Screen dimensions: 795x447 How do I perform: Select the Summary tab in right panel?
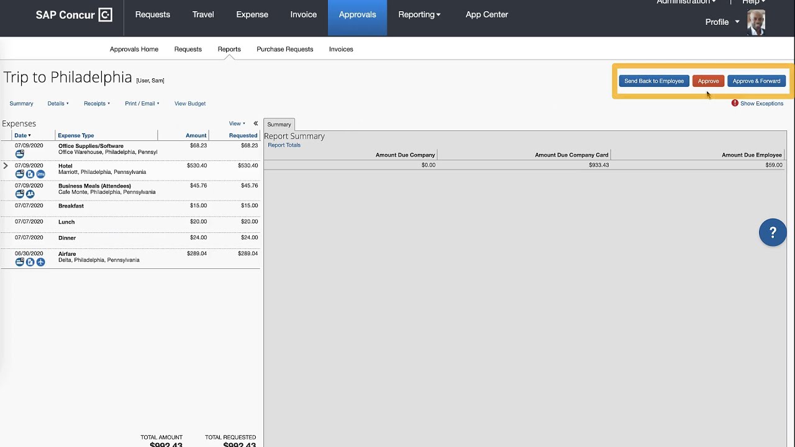coord(279,124)
